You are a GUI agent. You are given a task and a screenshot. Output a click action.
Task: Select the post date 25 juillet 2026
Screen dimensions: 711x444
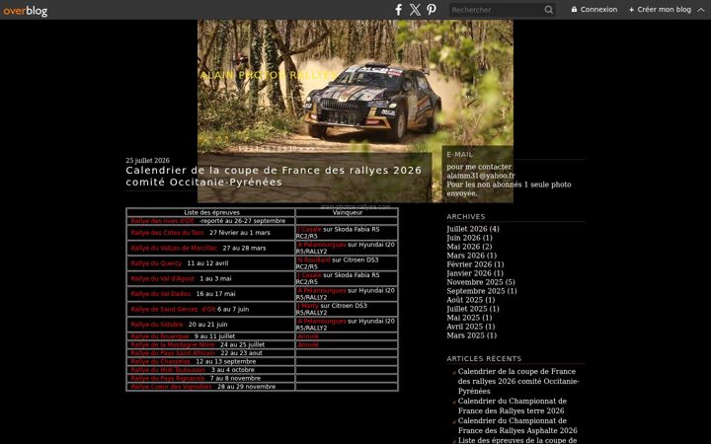click(148, 161)
